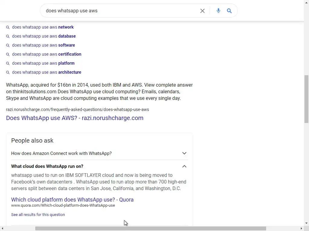This screenshot has width=309, height=231.
Task: Click the 'People also ask' heading
Action: [x=32, y=140]
